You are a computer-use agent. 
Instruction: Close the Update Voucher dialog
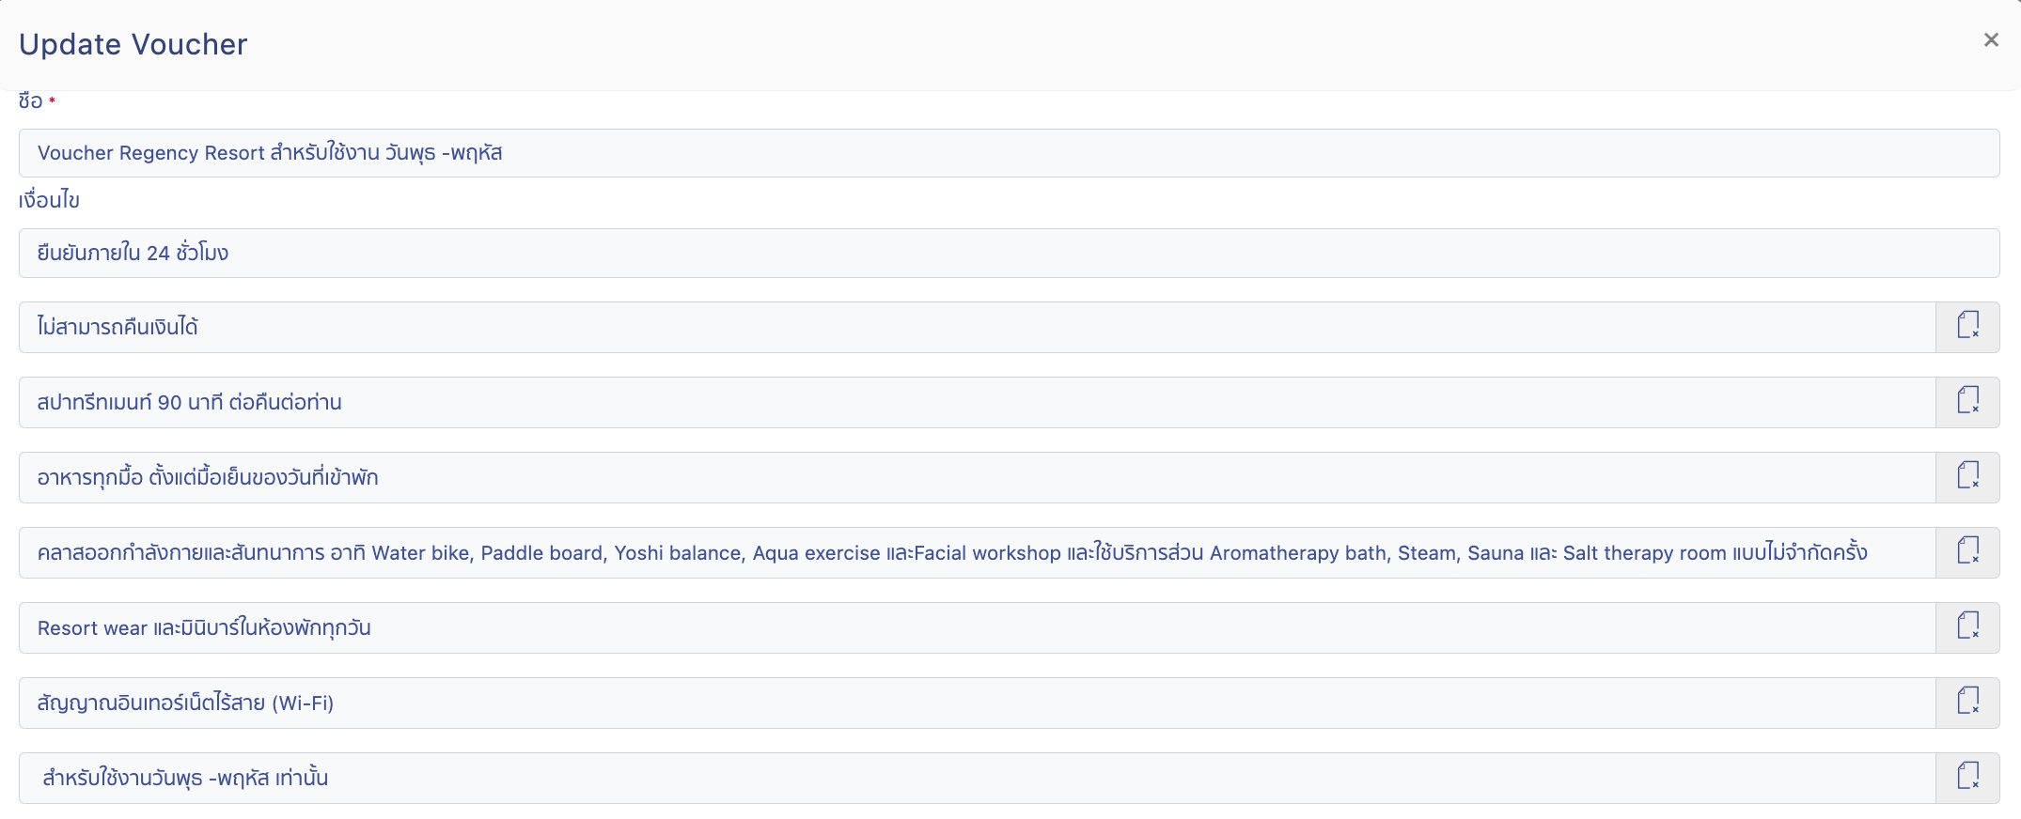click(x=1991, y=39)
